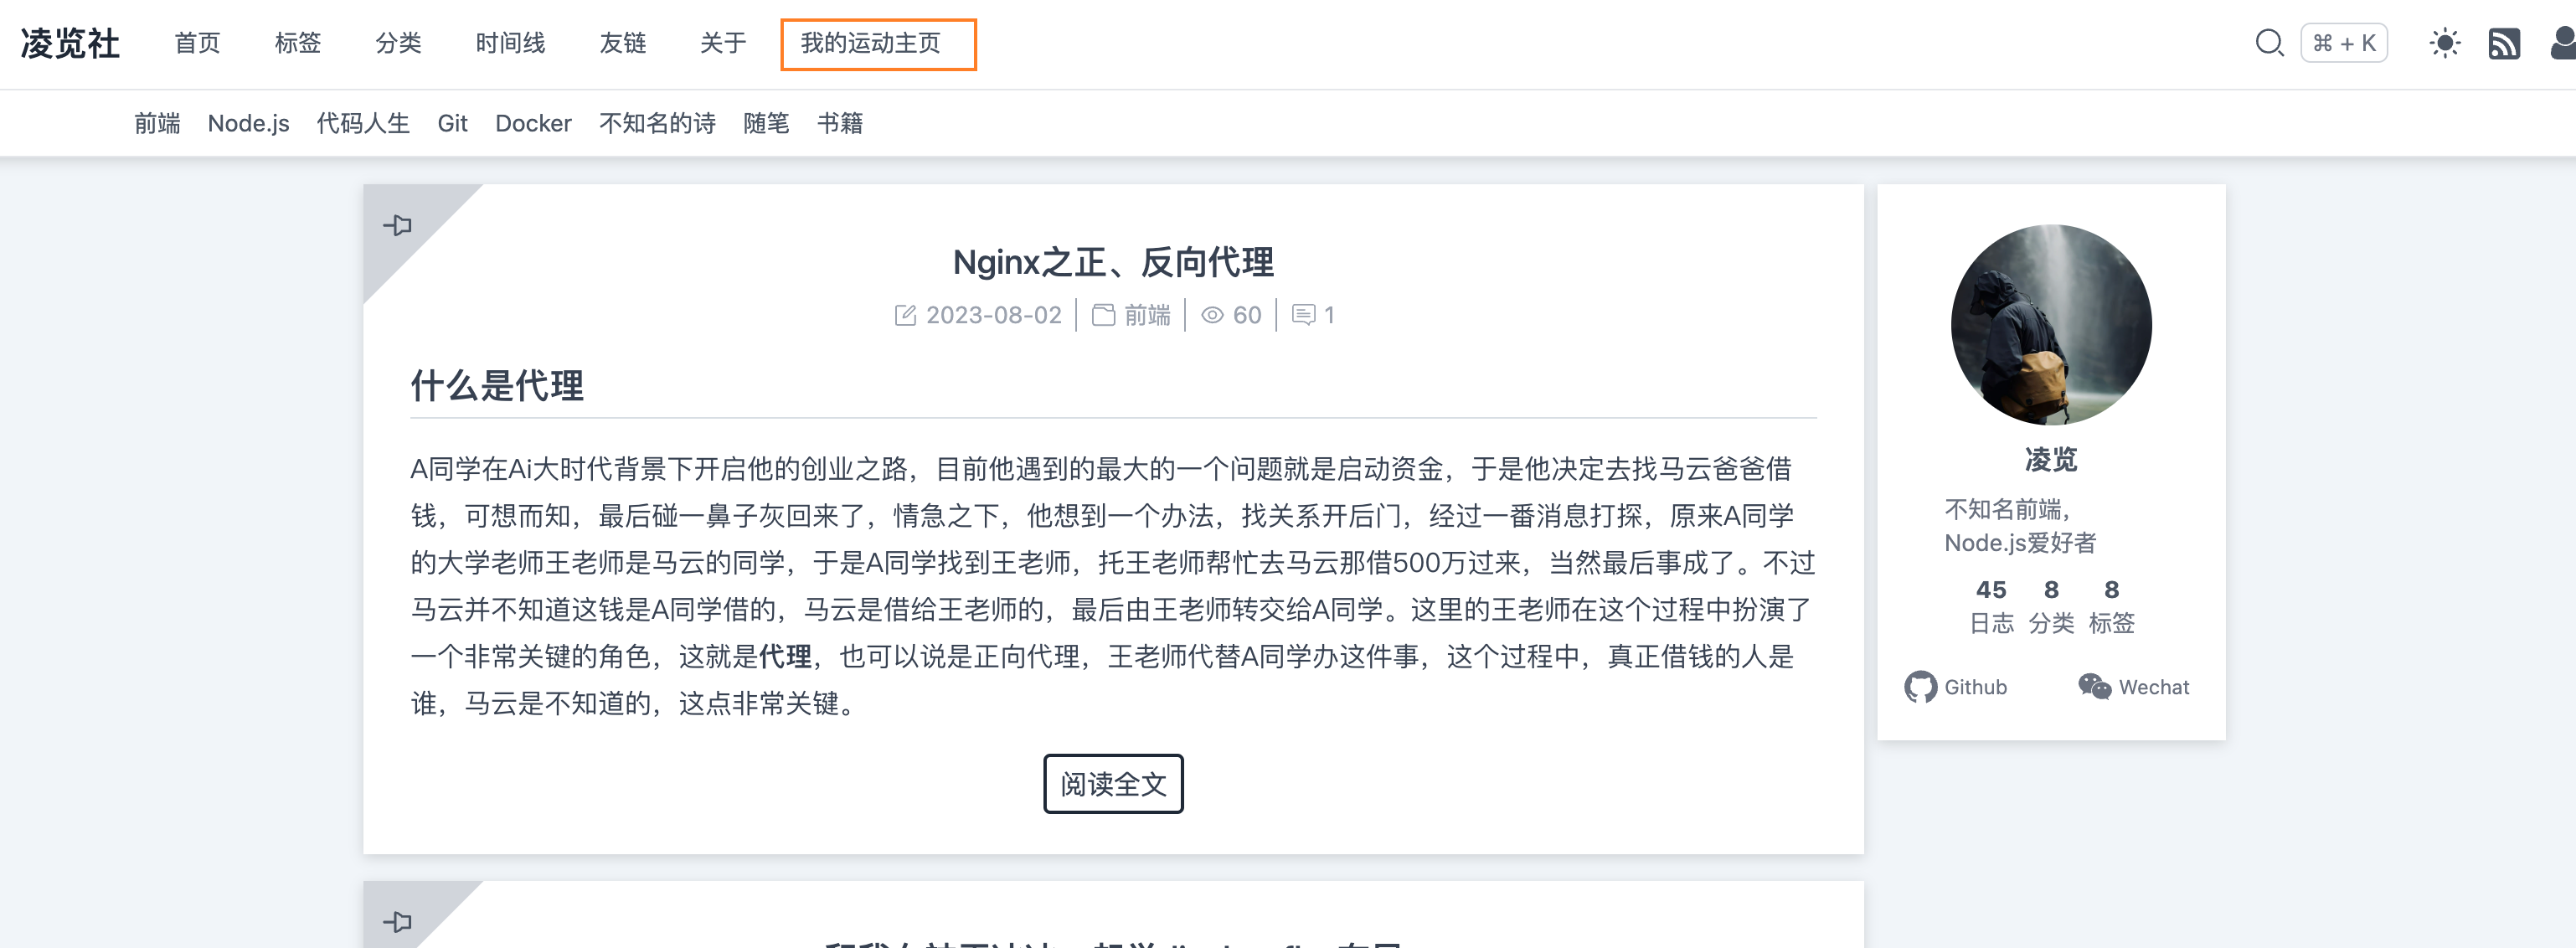
Task: Select the 标签 navigation item
Action: [x=298, y=43]
